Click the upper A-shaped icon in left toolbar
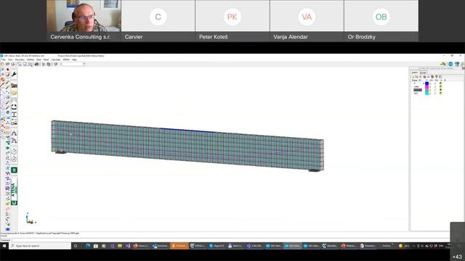 [14, 133]
